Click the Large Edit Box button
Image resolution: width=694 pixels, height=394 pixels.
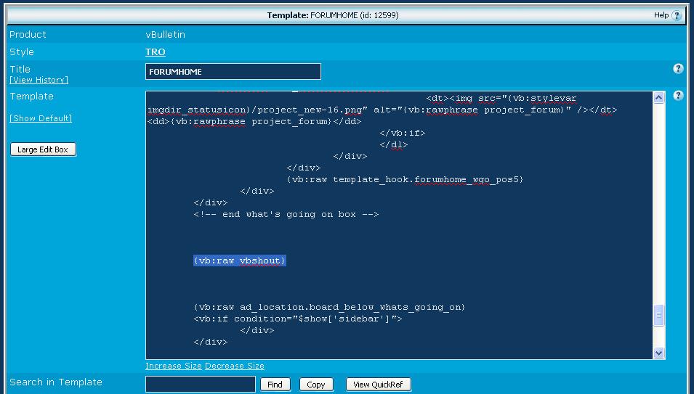click(x=43, y=149)
